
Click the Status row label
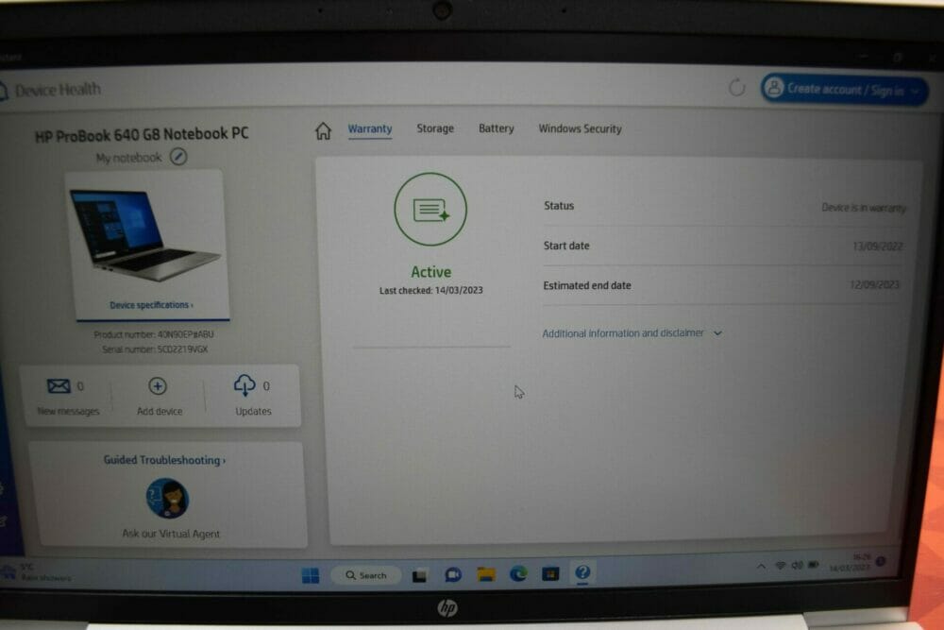click(x=559, y=205)
